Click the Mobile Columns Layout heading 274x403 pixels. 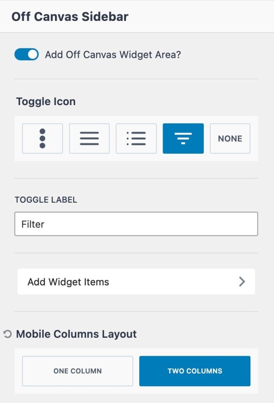76,335
